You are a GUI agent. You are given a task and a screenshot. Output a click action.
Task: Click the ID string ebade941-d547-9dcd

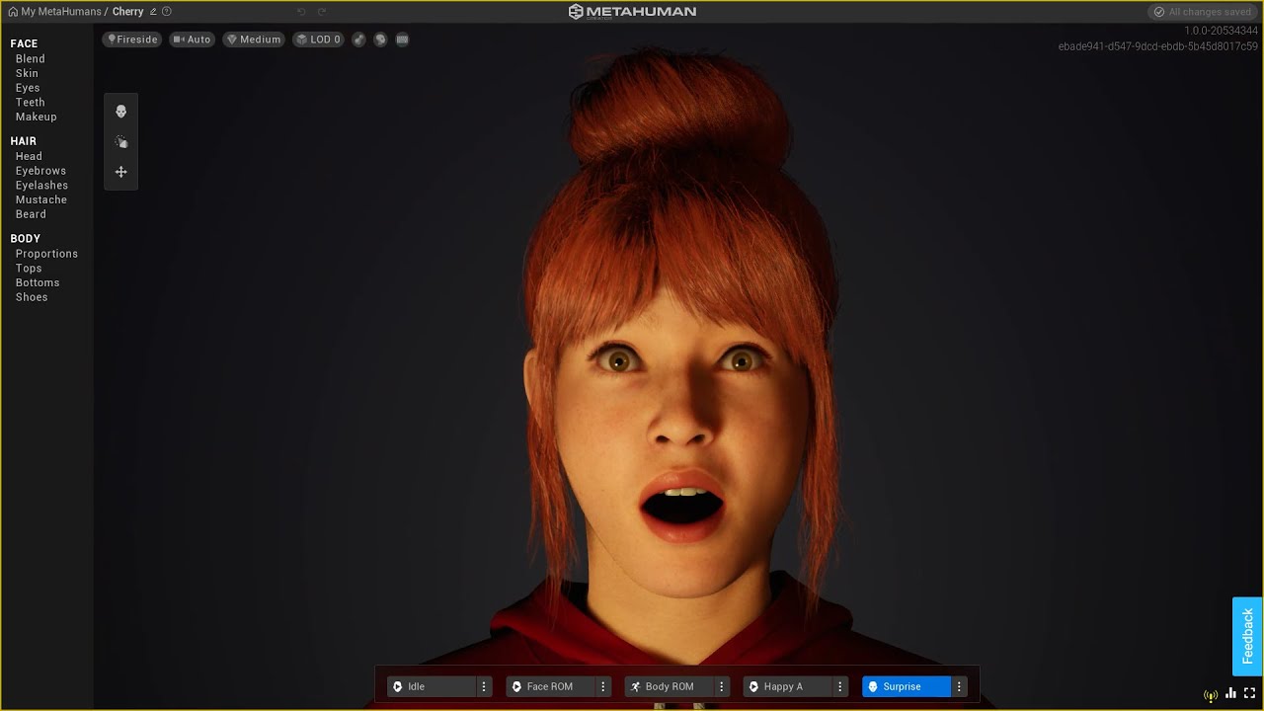tap(1158, 46)
